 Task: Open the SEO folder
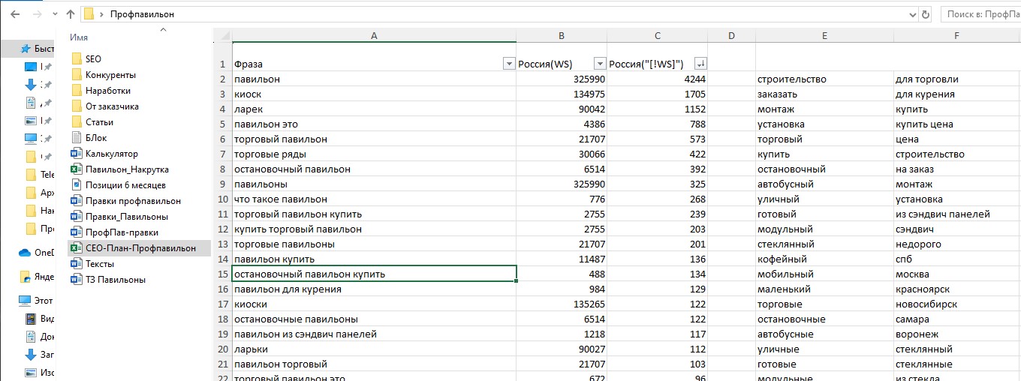click(93, 58)
